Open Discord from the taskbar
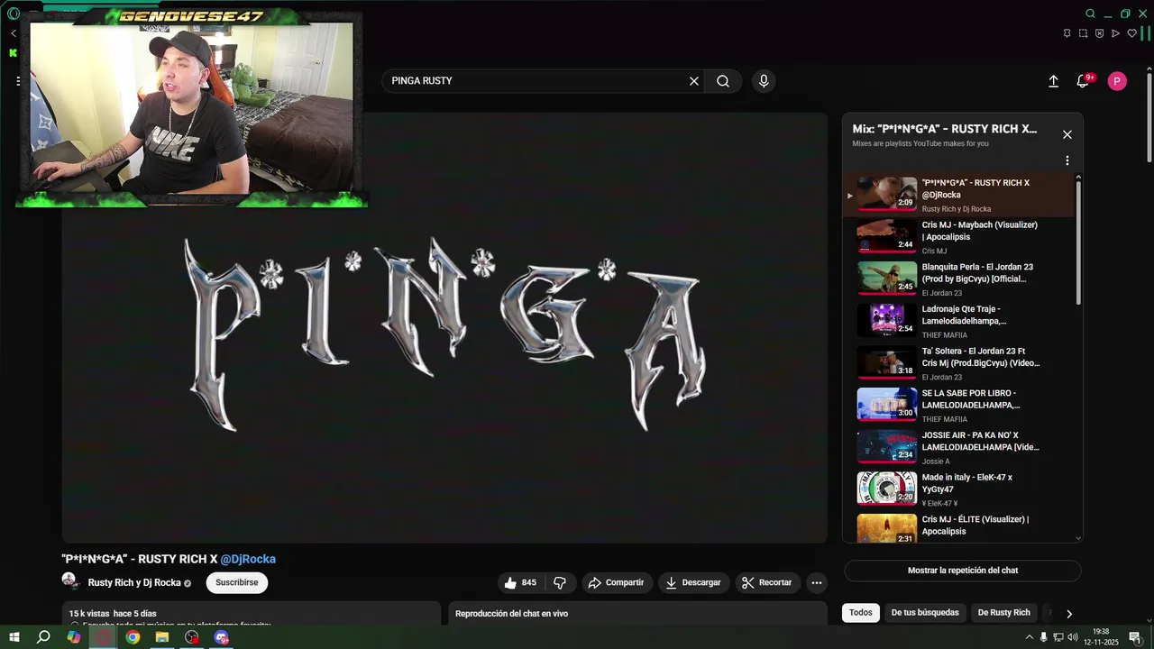This screenshot has width=1154, height=649. pos(222,637)
